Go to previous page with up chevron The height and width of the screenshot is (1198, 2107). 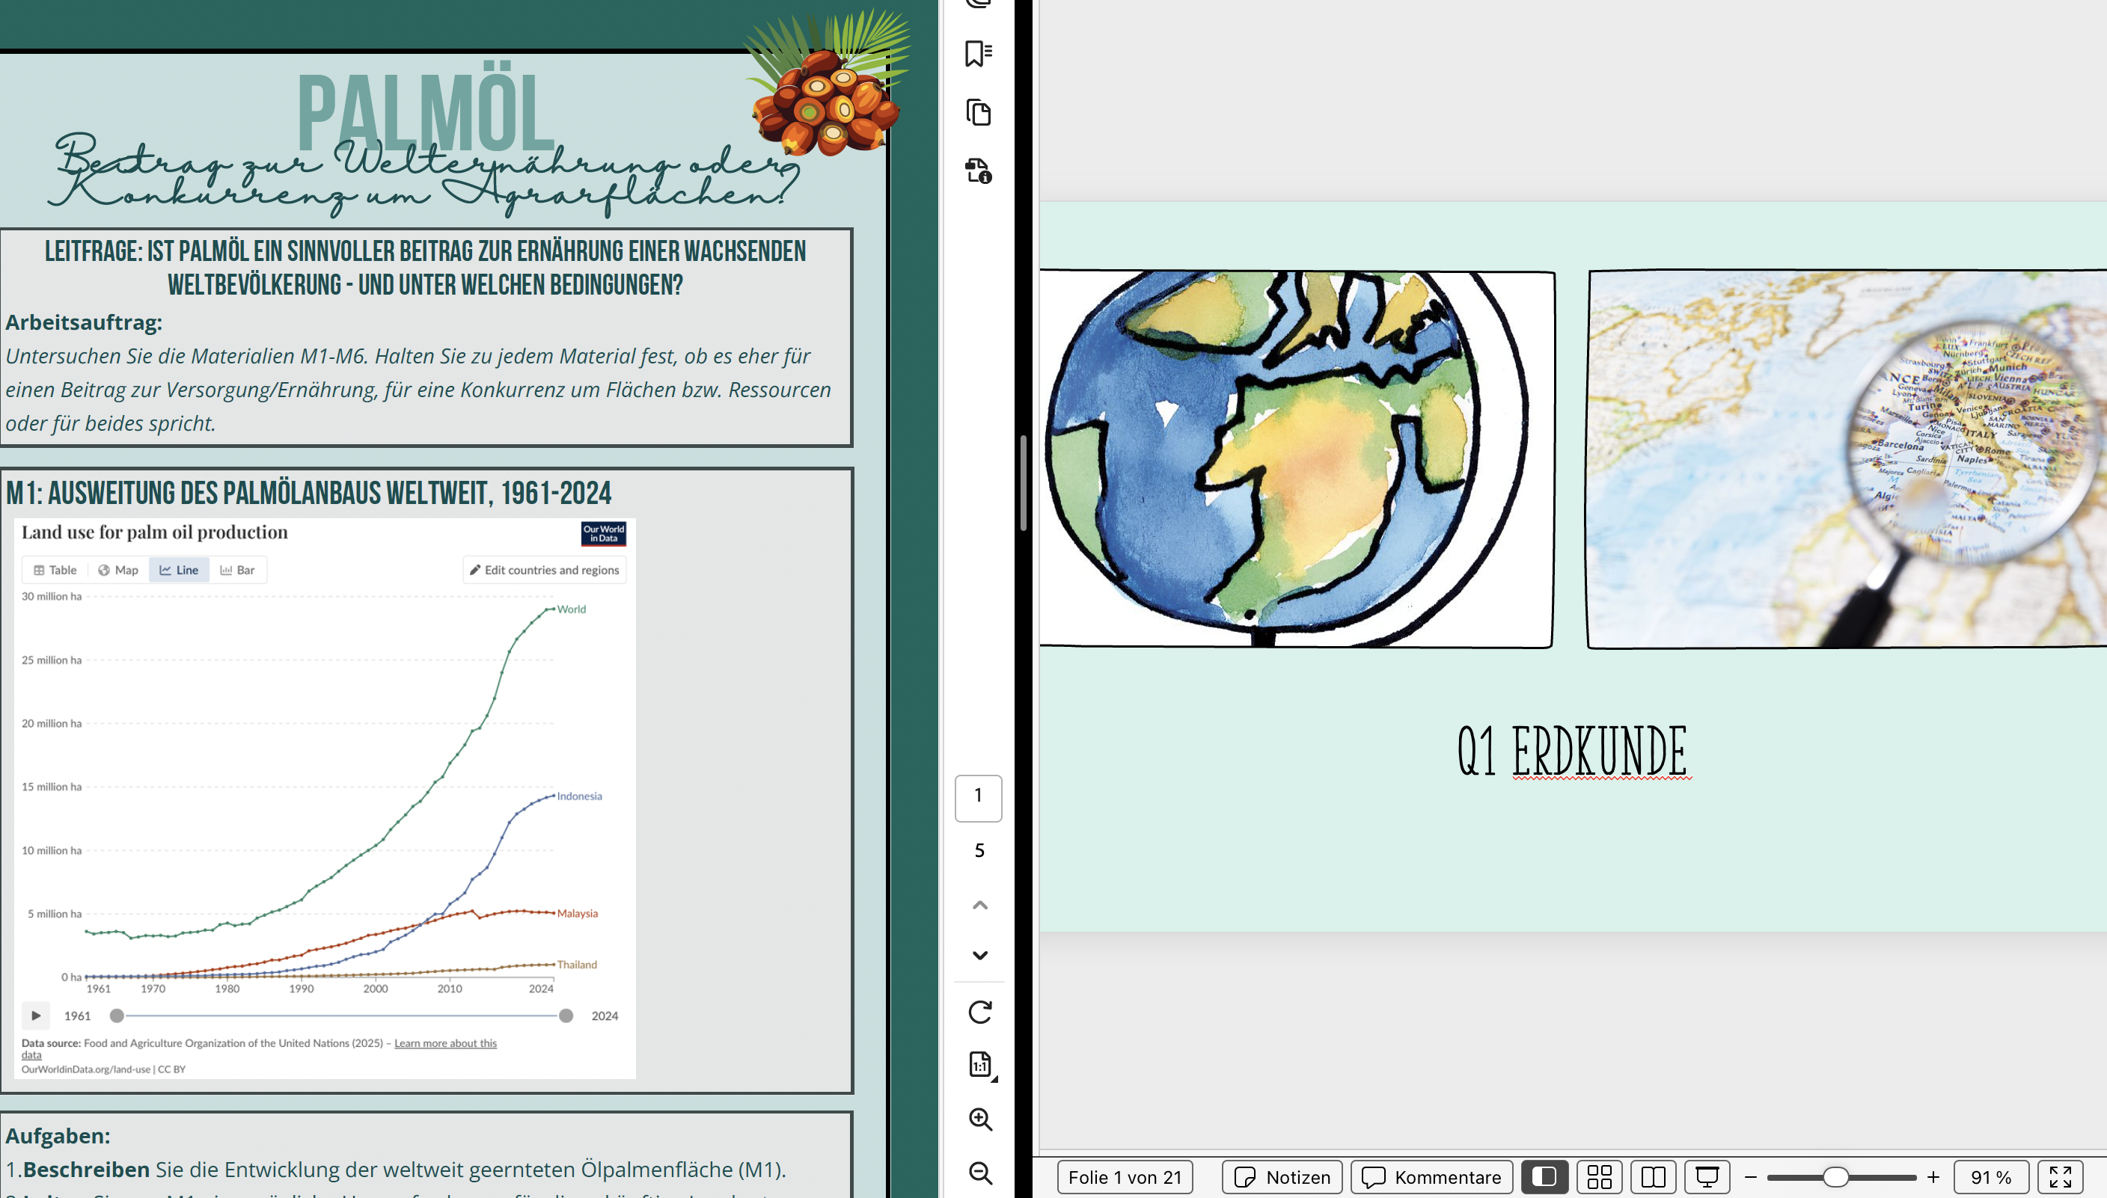[x=979, y=905]
